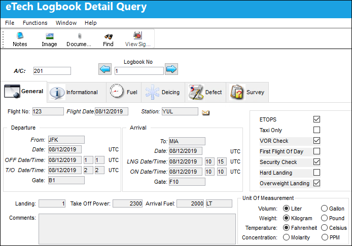Click inside the Comments text area
The image size is (352, 246).
[137, 229]
